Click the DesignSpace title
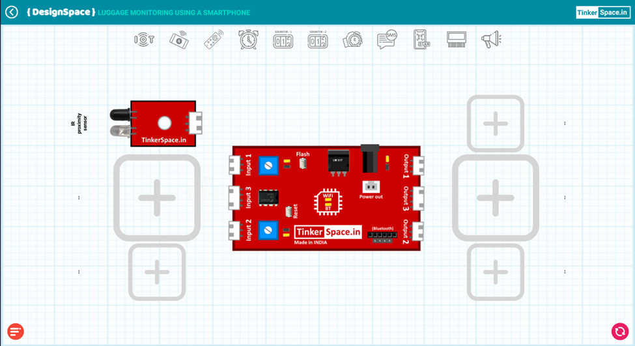 tap(61, 12)
